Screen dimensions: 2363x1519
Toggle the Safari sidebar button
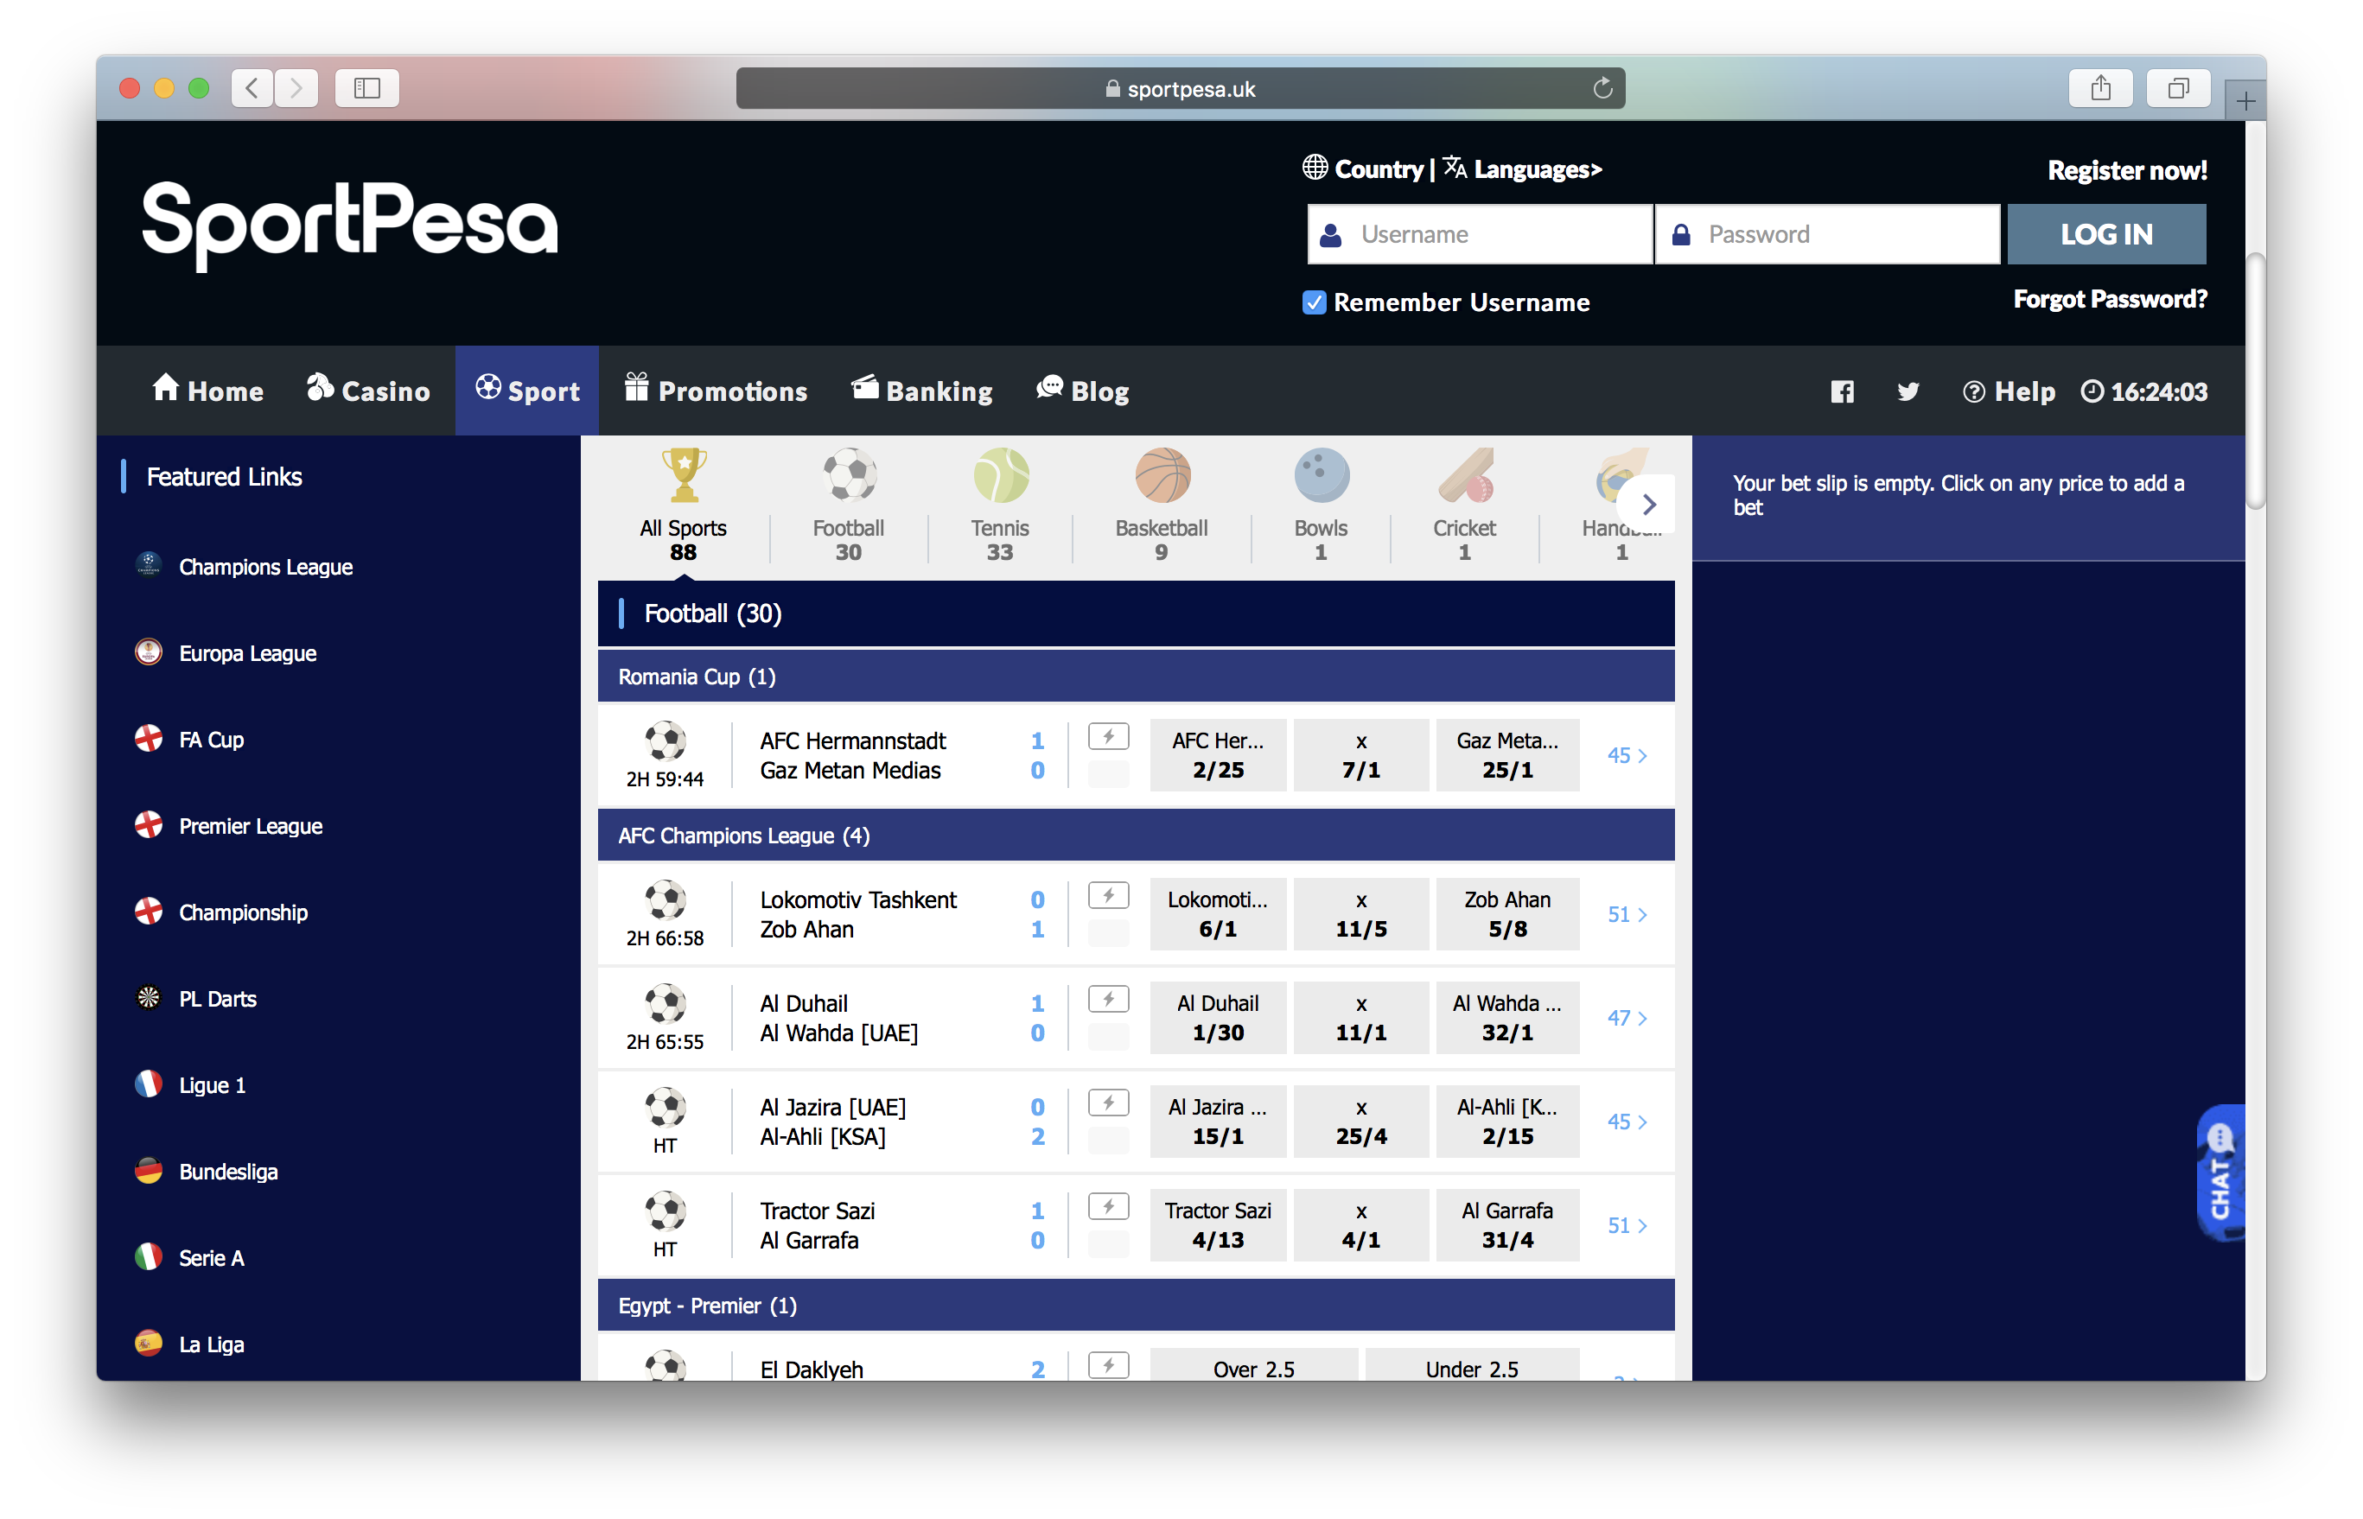point(366,88)
